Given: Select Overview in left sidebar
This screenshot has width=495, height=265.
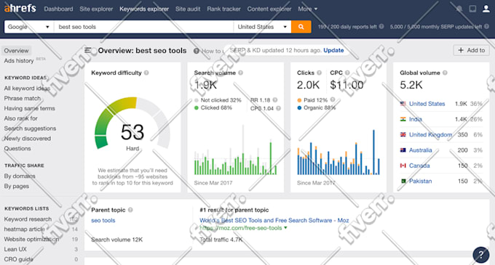Looking at the screenshot, I should tap(16, 50).
